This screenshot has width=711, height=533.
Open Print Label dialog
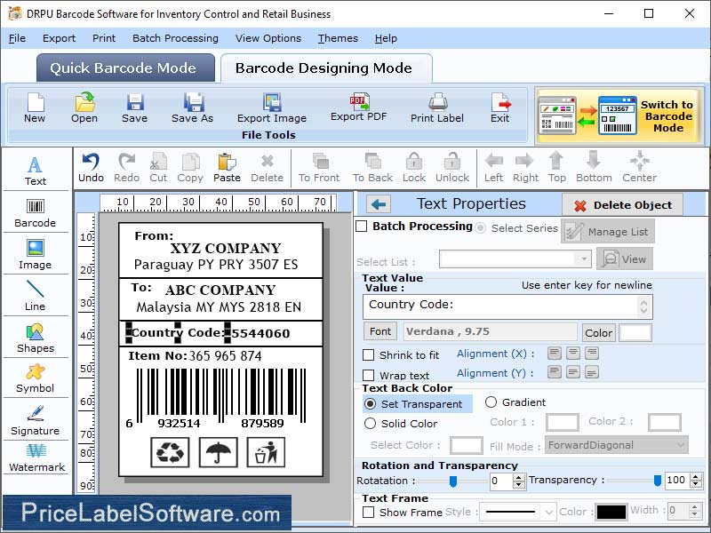(436, 109)
